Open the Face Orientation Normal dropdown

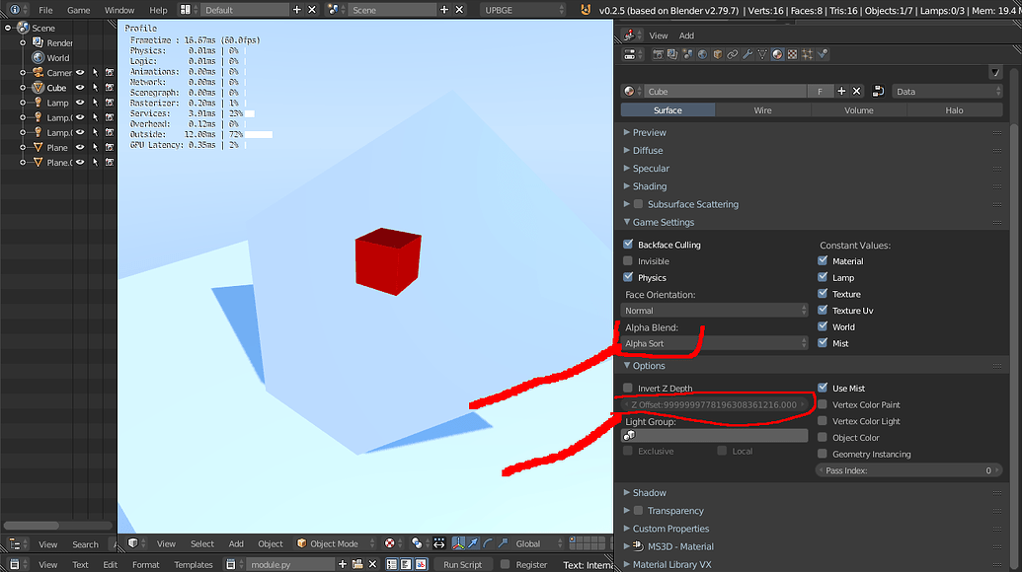click(714, 311)
